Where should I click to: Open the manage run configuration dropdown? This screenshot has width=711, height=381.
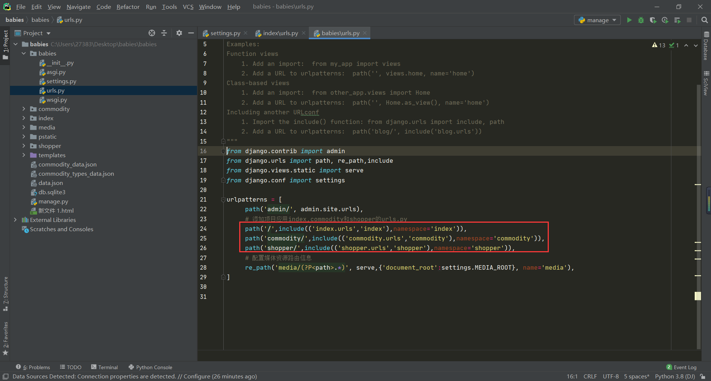pos(597,20)
